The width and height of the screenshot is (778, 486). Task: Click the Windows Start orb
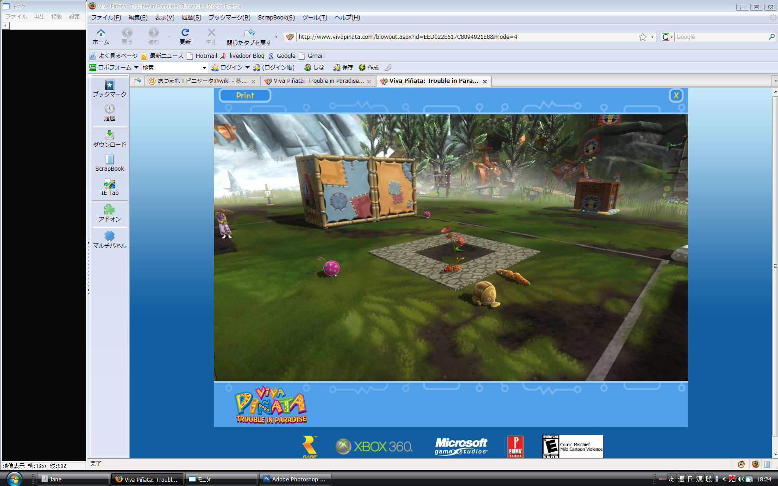14,479
